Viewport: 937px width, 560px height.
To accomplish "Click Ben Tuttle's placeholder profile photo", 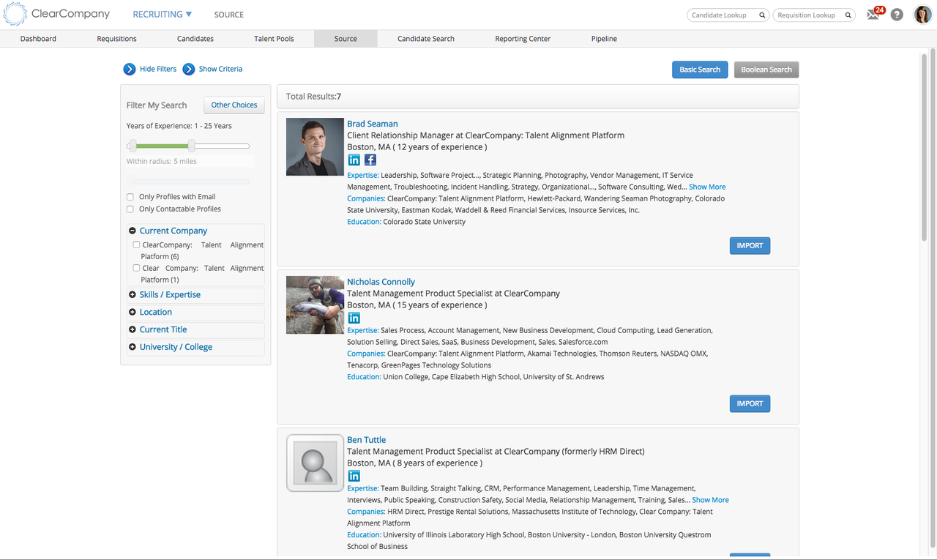I will point(315,463).
